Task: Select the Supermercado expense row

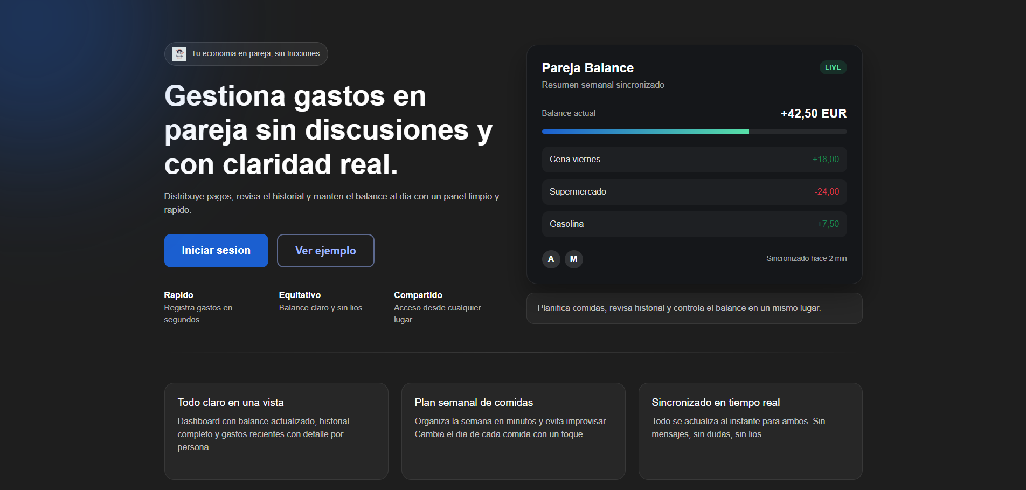Action: [694, 192]
